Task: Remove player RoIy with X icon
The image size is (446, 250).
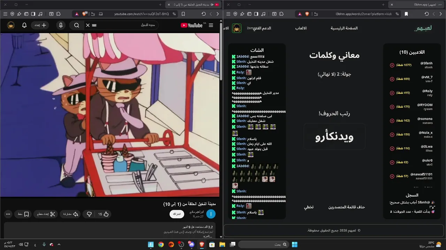Action: 392,93
